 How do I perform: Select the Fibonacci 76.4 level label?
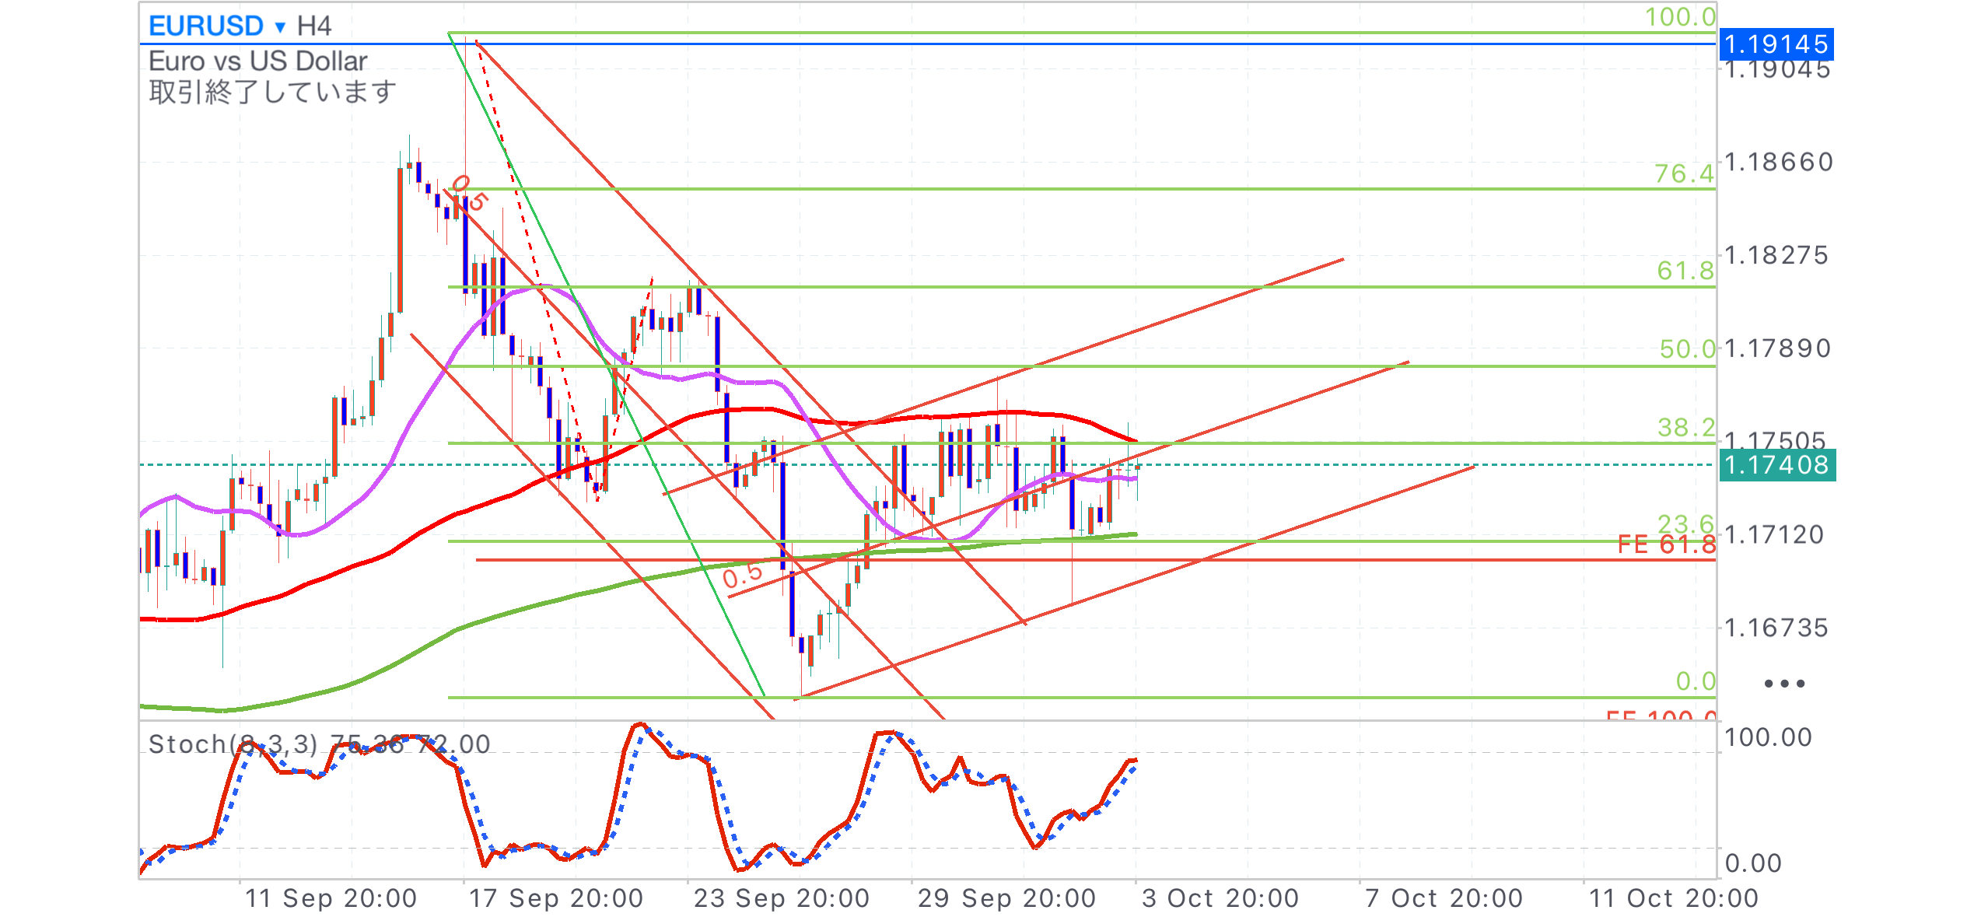coord(1683,173)
